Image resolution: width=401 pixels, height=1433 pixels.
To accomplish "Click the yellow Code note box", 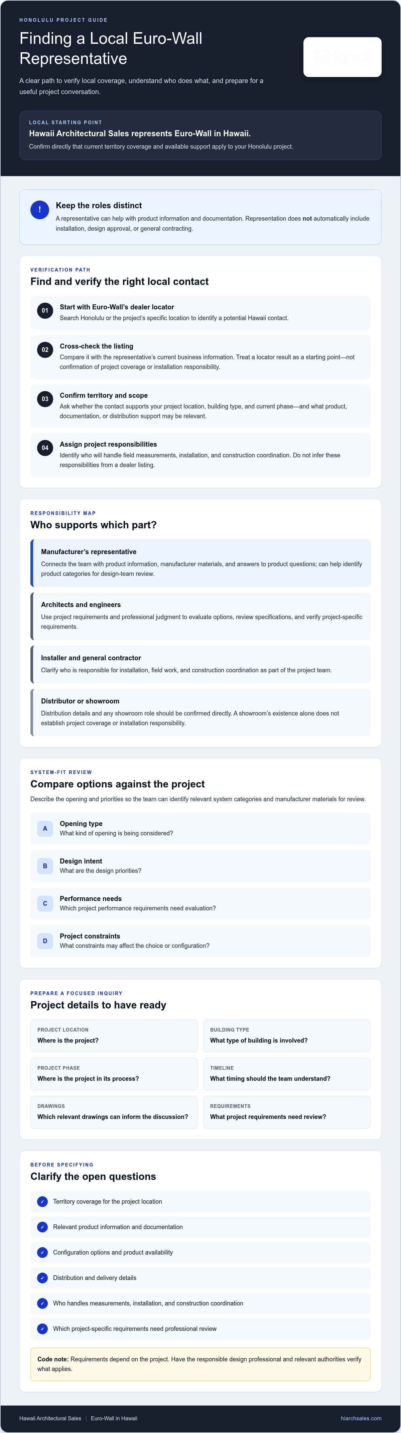I will coord(200,1364).
